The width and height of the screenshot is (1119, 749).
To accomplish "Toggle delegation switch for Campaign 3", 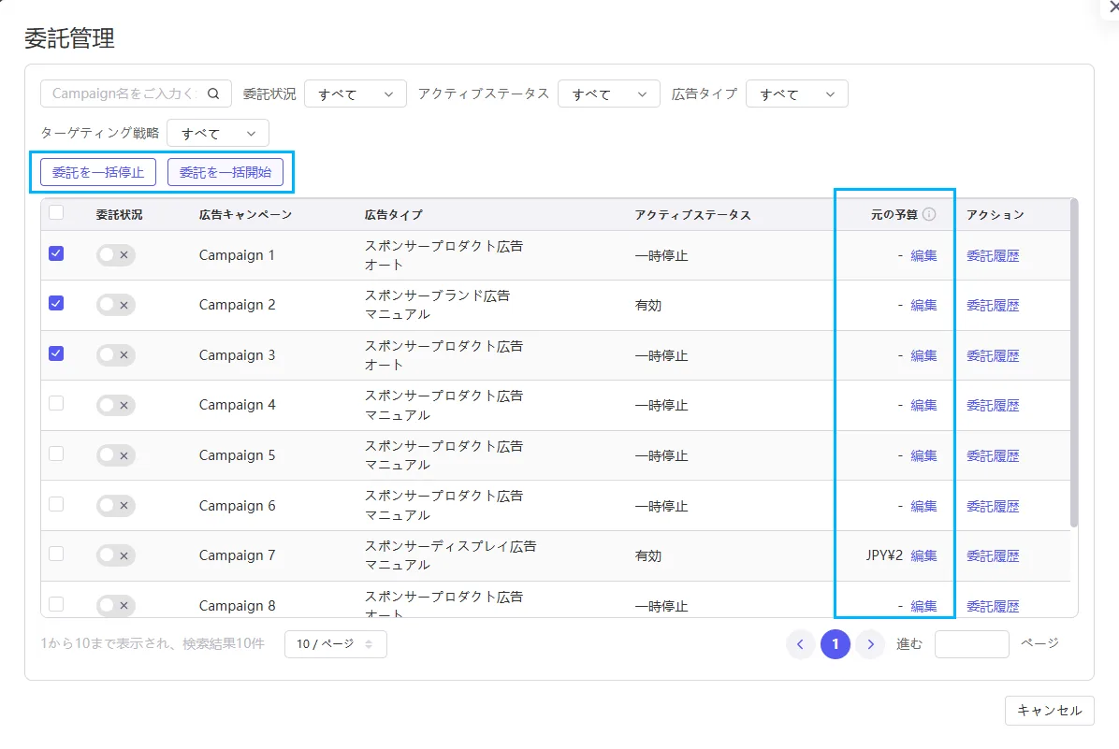I will point(116,354).
